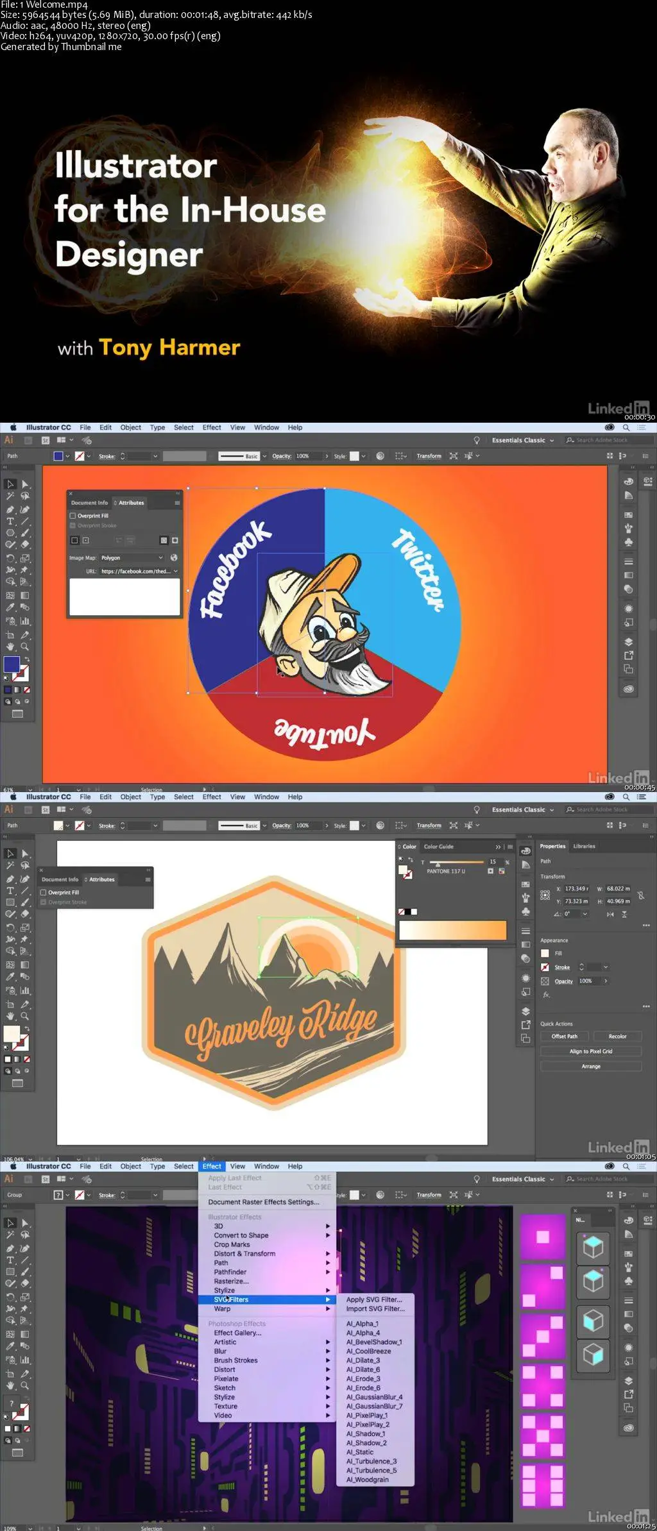
Task: Choose Document Raster Effects Settings menu item
Action: 264,1202
